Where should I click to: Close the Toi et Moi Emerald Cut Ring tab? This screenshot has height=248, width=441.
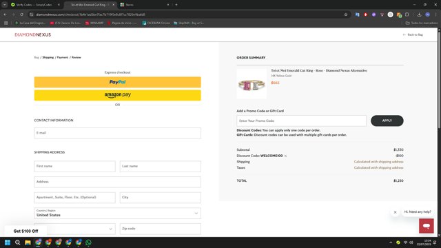click(x=113, y=5)
